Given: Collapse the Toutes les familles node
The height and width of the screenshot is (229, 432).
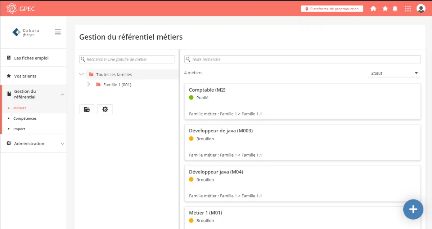Looking at the screenshot, I should click(x=81, y=74).
